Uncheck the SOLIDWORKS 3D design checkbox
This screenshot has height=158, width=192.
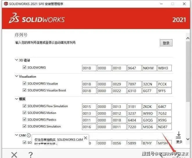[24, 67]
